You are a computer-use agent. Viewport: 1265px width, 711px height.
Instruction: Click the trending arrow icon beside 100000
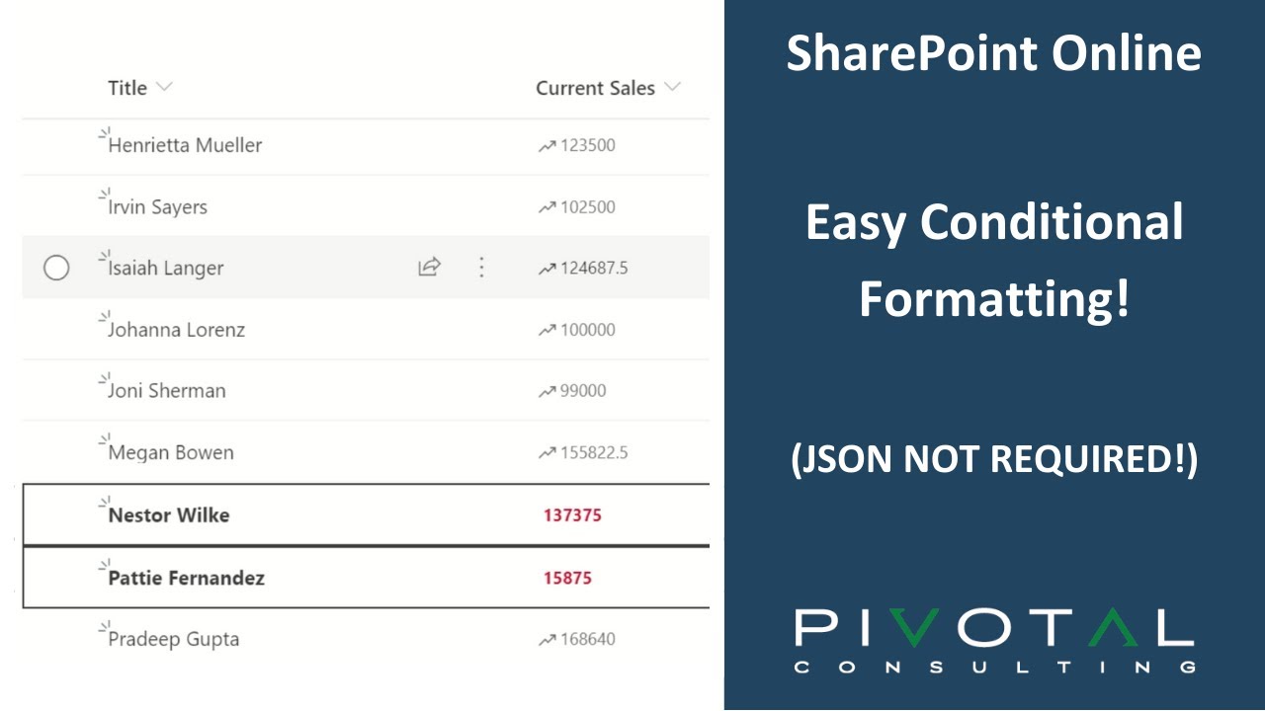click(547, 330)
